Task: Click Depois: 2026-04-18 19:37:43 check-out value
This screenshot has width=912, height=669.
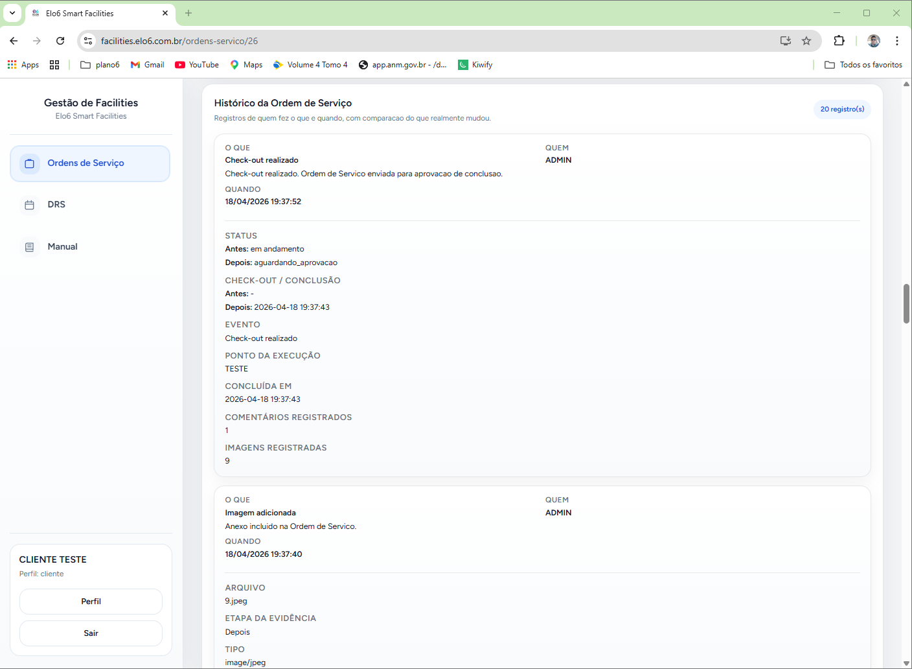Action: pos(277,307)
